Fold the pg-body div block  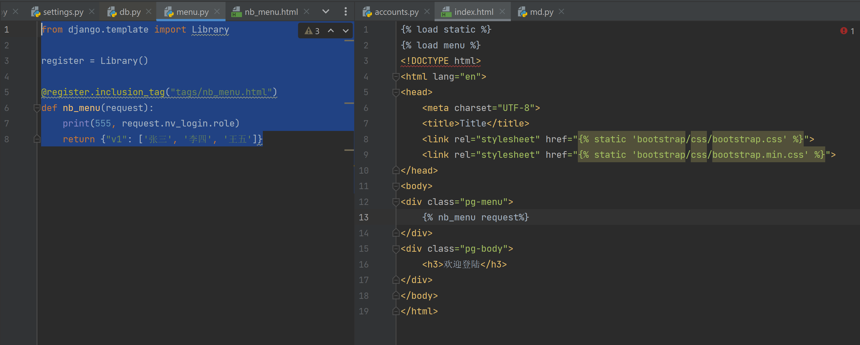pos(396,249)
